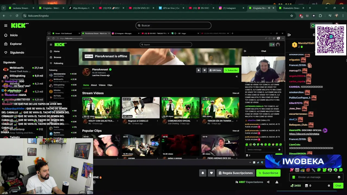Open Siguiendo heart item in sidebar
Image resolution: width=347 pixels, height=195 pixels.
[x=17, y=53]
